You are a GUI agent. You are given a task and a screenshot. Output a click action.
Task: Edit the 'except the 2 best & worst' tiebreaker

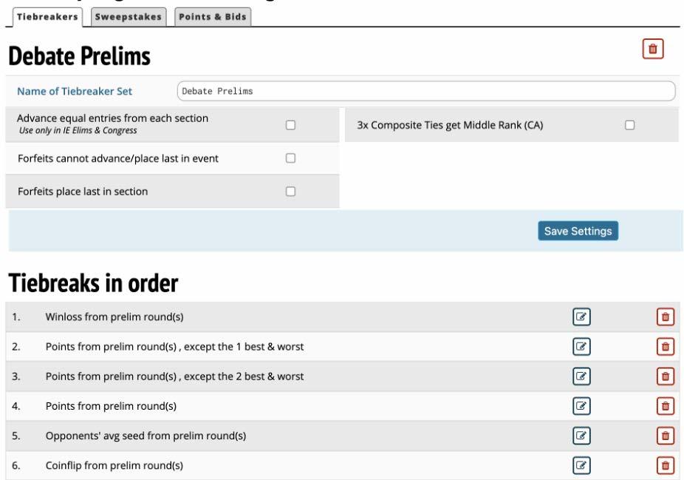point(582,376)
